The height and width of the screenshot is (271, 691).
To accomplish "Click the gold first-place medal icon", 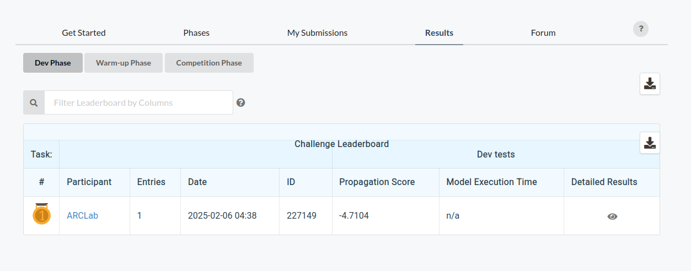I will tap(41, 214).
